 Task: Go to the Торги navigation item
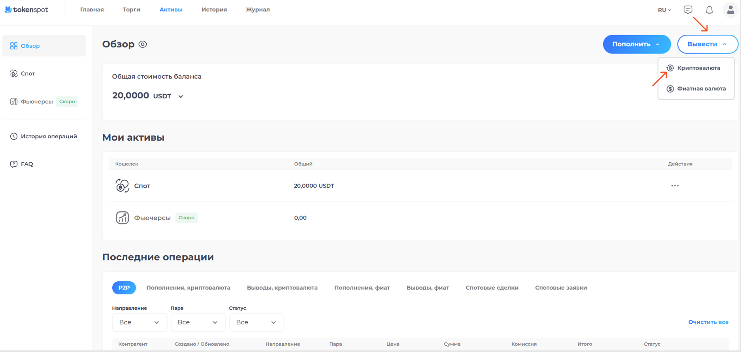(x=131, y=9)
